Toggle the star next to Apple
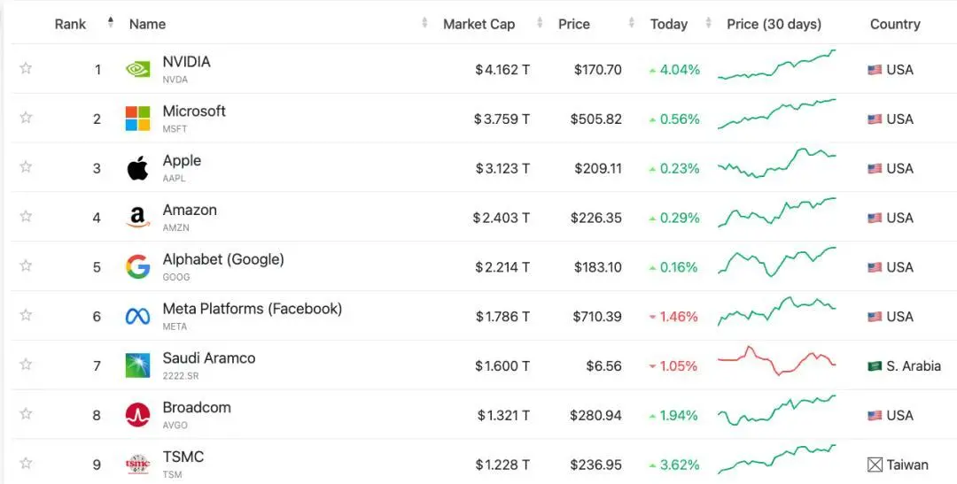 point(26,167)
